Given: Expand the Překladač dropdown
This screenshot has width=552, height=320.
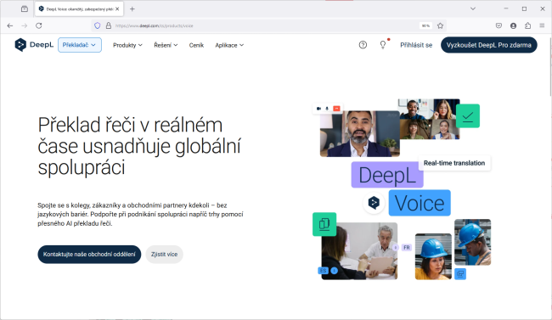Looking at the screenshot, I should click(x=80, y=45).
